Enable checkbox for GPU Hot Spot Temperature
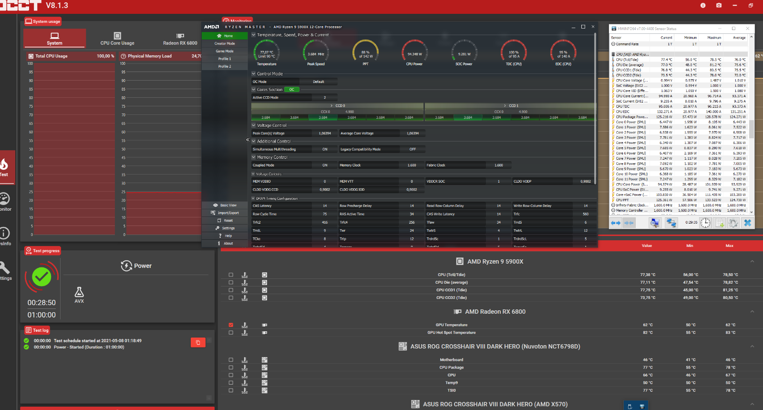 click(231, 333)
